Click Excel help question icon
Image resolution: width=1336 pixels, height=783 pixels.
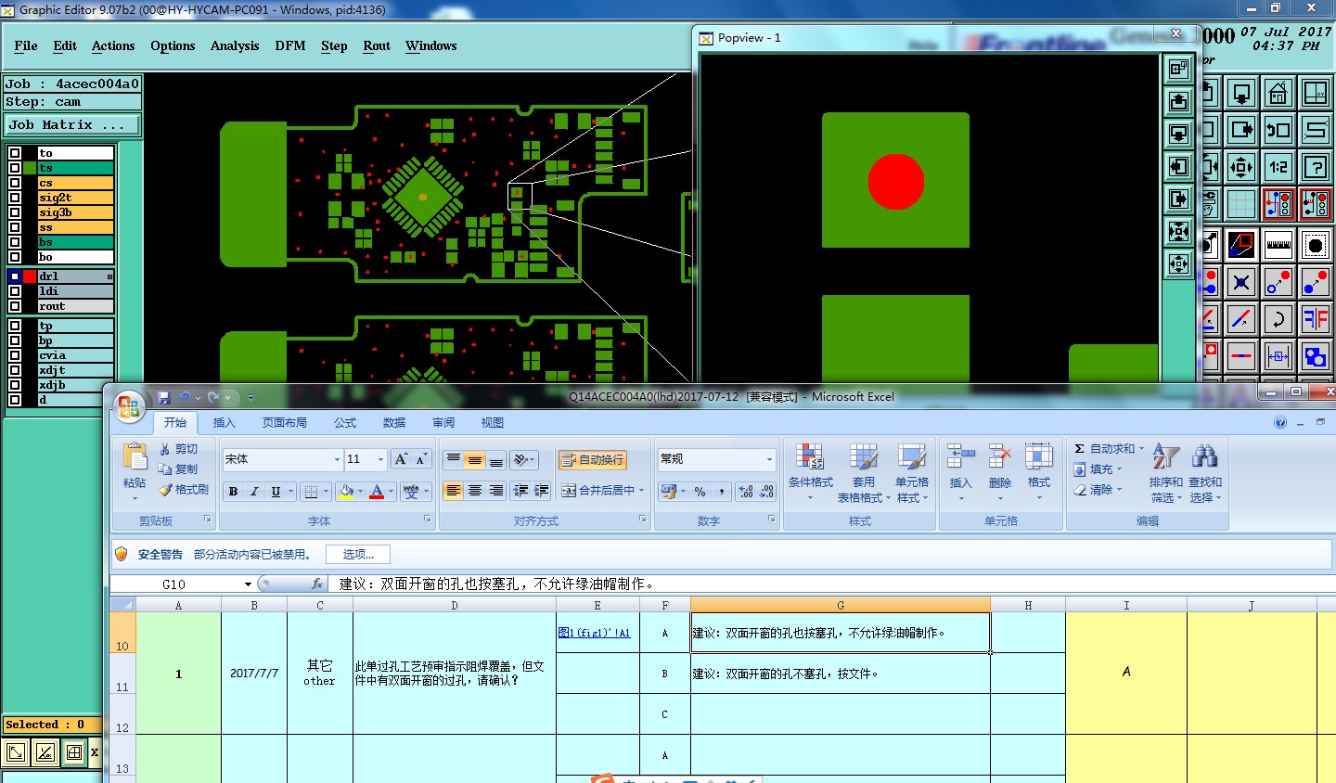[1280, 422]
